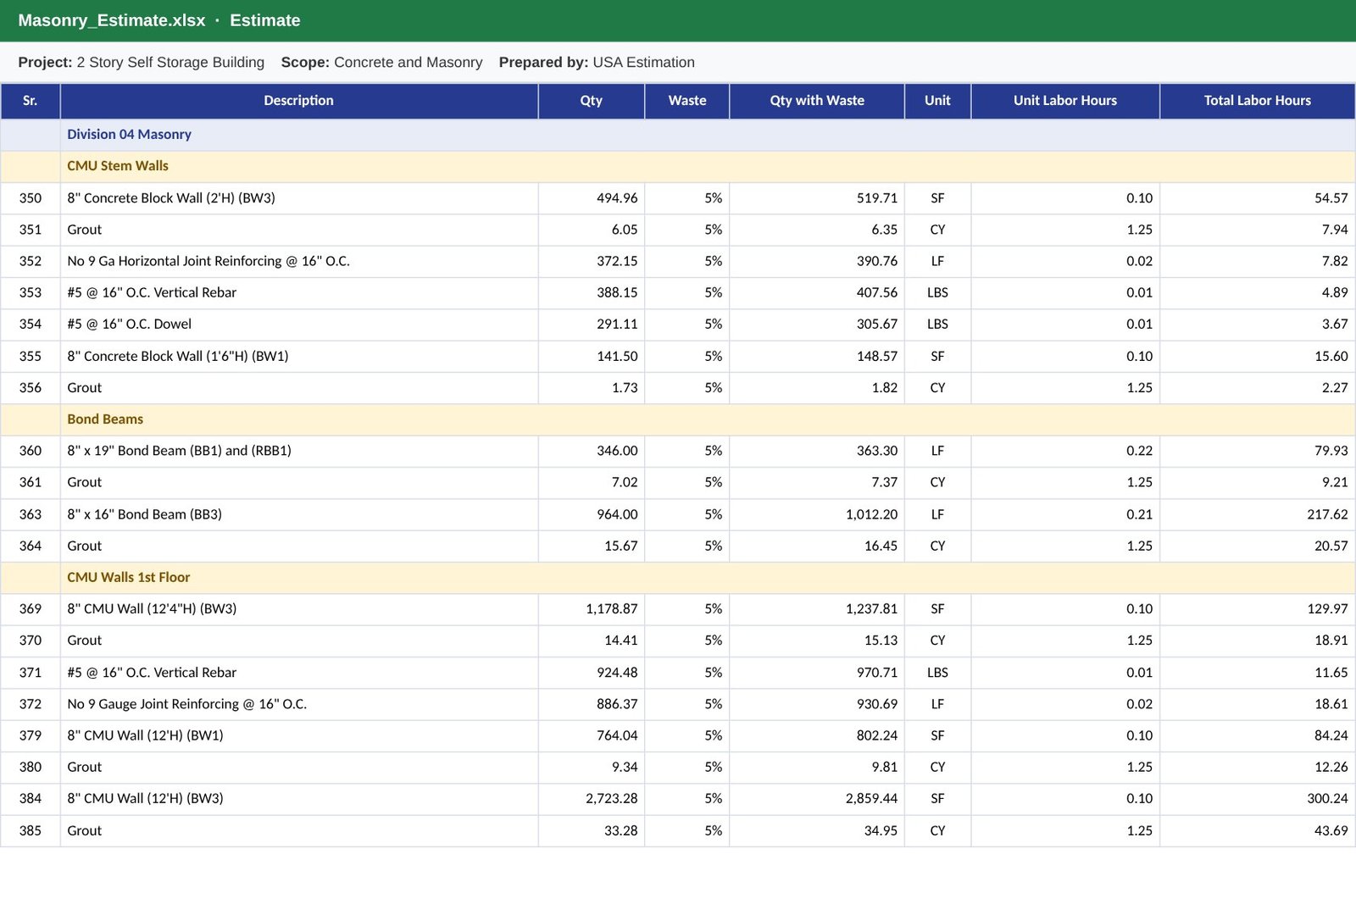
Task: Click the CMU Stem Walls section row
Action: click(678, 166)
